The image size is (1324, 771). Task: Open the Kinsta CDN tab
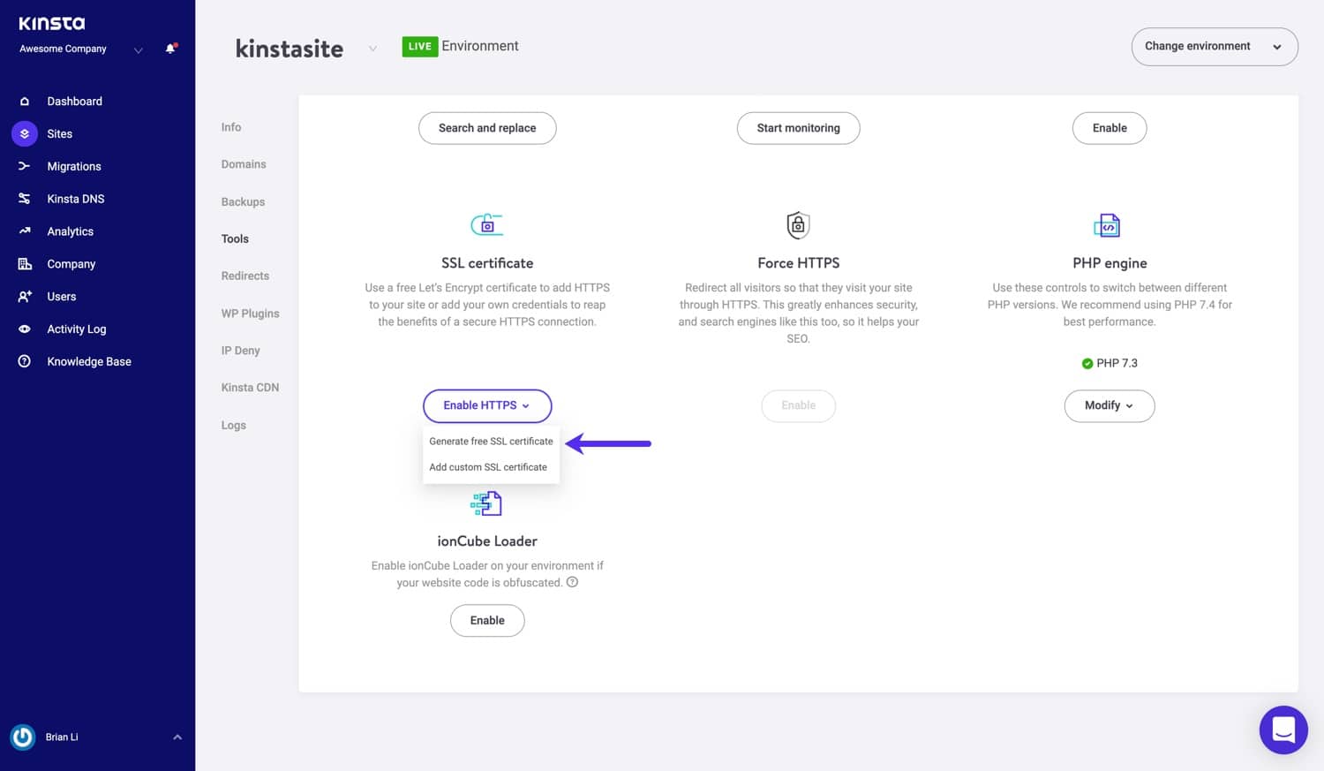[x=250, y=388]
